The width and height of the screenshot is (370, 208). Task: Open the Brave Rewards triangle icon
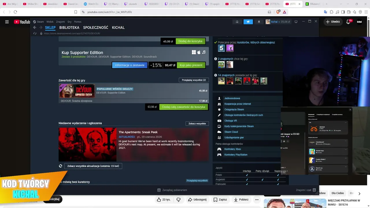pyautogui.click(x=284, y=12)
